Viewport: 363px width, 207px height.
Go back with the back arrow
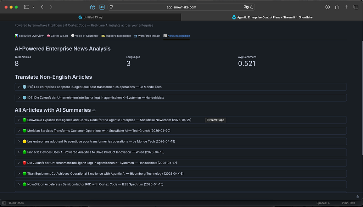(42, 7)
